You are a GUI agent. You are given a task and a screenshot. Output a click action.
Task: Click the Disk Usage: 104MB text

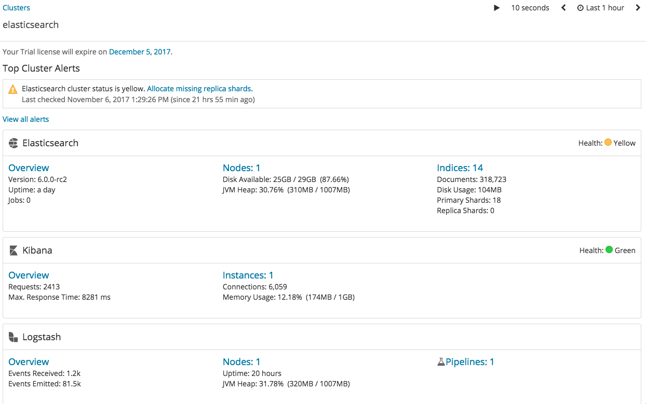coord(469,190)
